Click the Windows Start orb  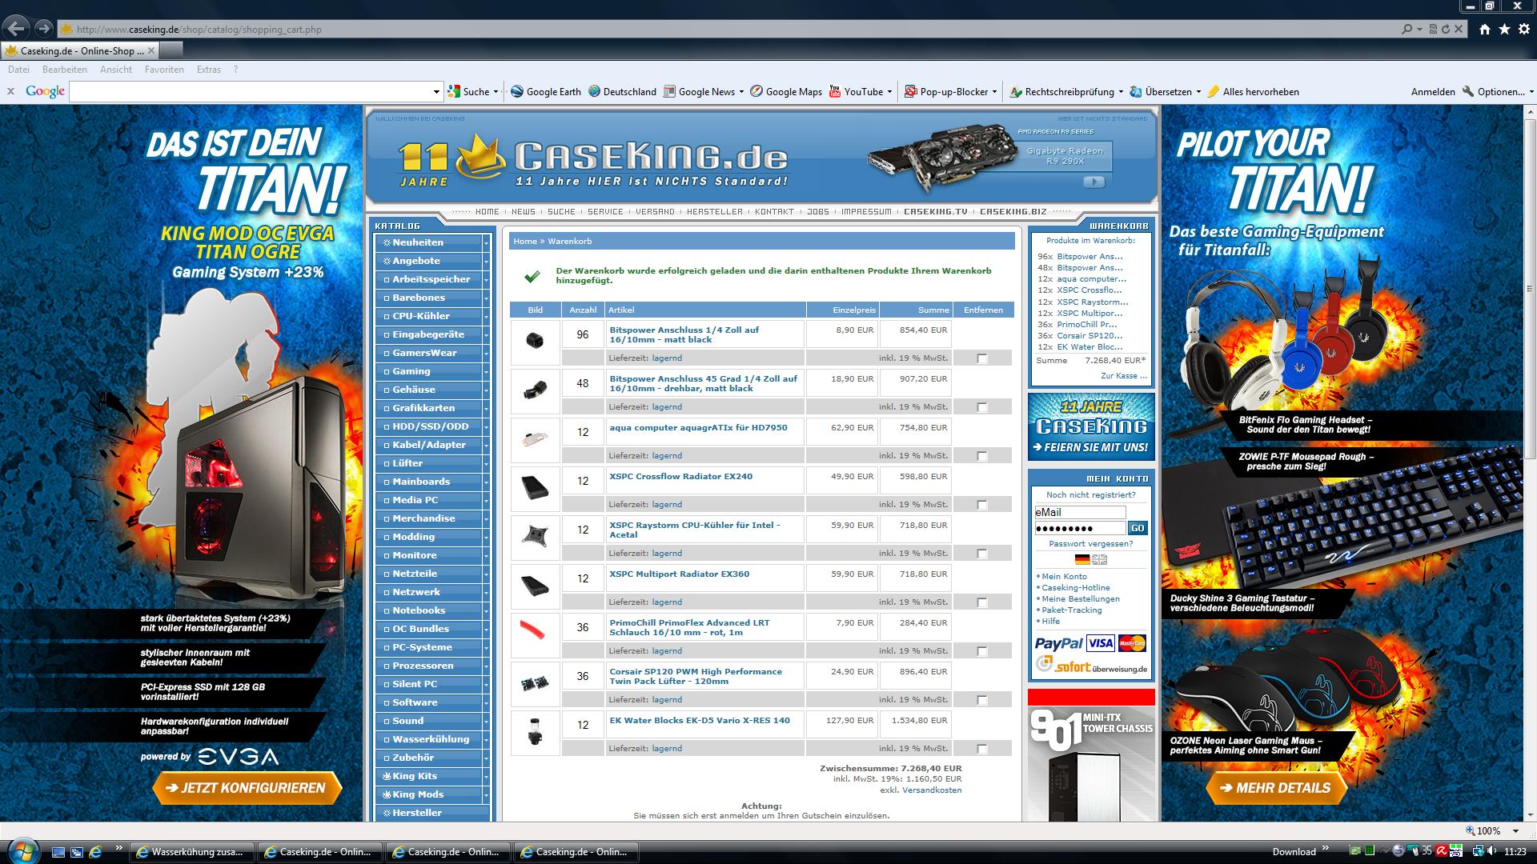(x=22, y=850)
